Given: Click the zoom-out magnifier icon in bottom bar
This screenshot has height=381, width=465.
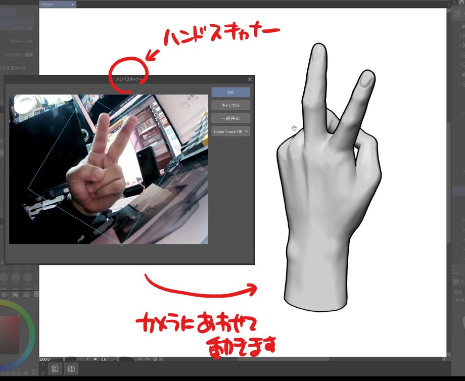Looking at the screenshot, I should pyautogui.click(x=80, y=358).
